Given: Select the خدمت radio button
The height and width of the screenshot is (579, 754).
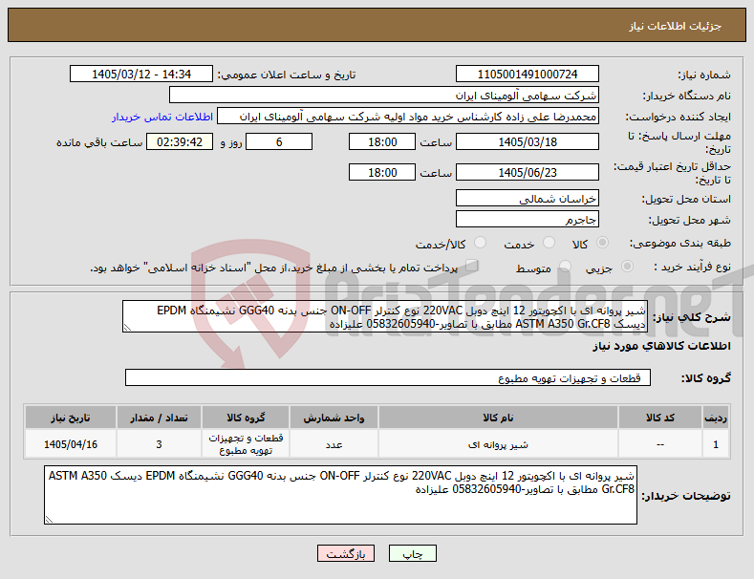Looking at the screenshot, I should pyautogui.click(x=549, y=243).
